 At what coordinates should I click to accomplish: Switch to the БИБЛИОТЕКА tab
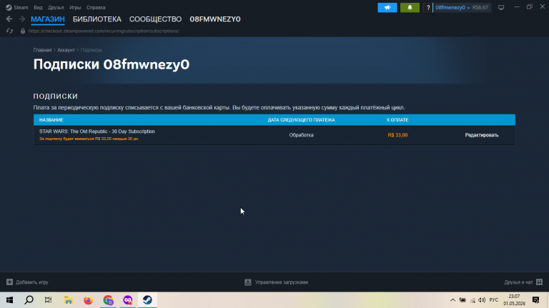(97, 19)
